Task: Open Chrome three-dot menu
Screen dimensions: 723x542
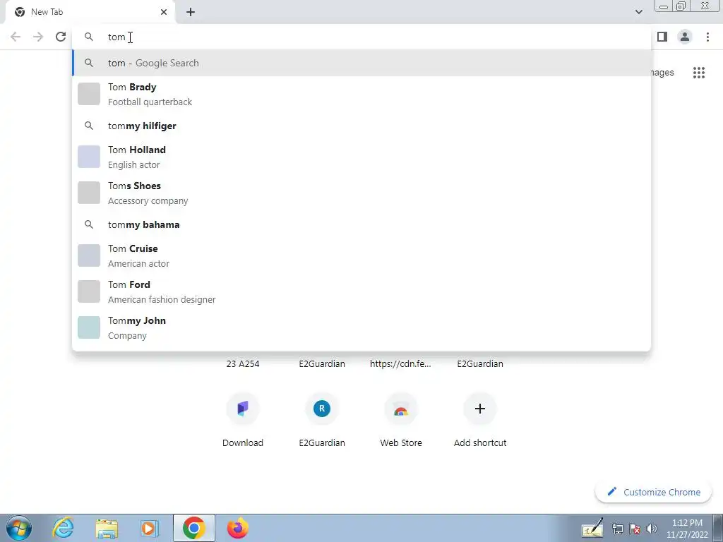Action: pos(707,37)
